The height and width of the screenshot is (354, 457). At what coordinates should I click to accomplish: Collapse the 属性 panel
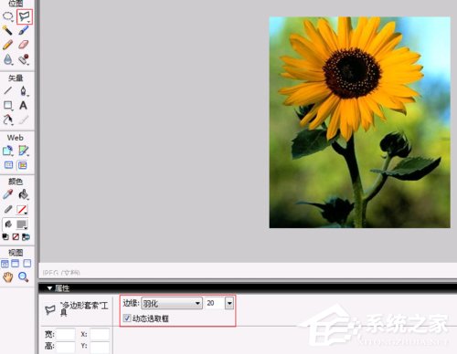tap(49, 288)
